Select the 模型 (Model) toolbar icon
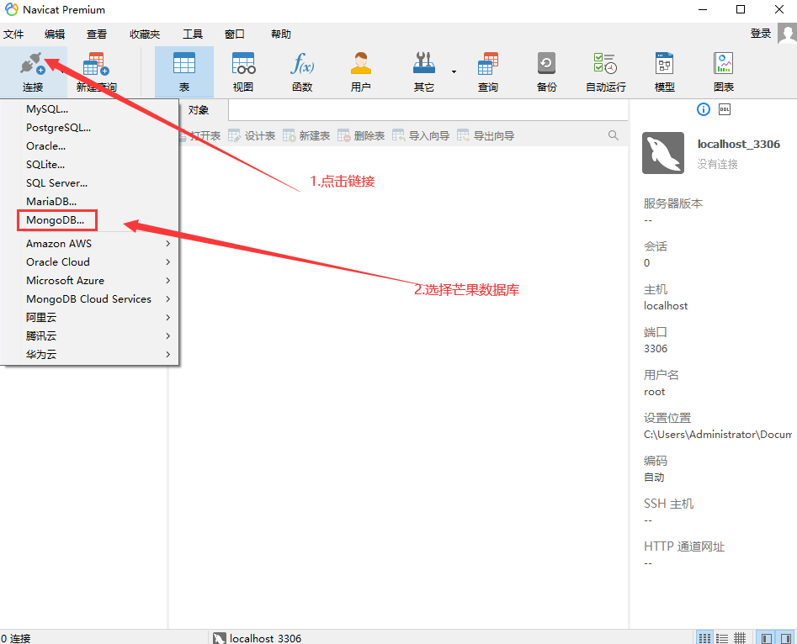This screenshot has width=797, height=644. [664, 69]
